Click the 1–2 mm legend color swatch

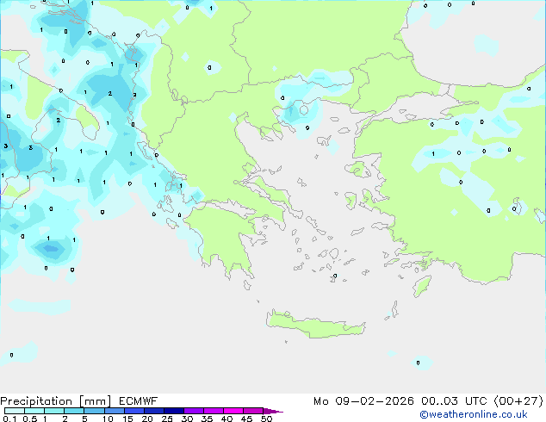pyautogui.click(x=54, y=411)
